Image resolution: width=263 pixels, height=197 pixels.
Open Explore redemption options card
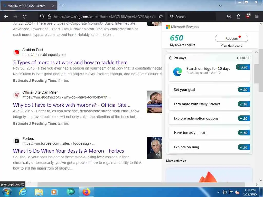coord(209,119)
